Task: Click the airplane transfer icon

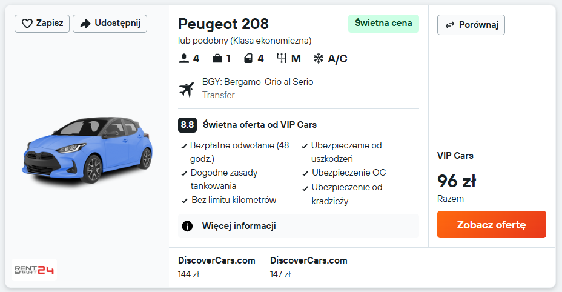Action: click(186, 88)
